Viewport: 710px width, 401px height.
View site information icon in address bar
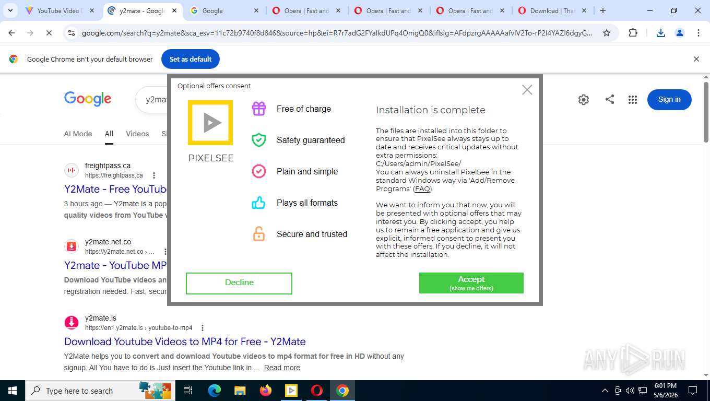click(72, 33)
